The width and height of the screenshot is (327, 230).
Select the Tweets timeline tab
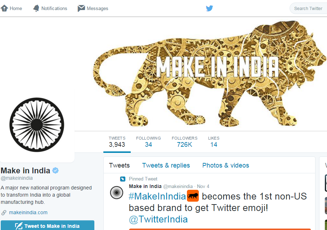click(x=119, y=165)
